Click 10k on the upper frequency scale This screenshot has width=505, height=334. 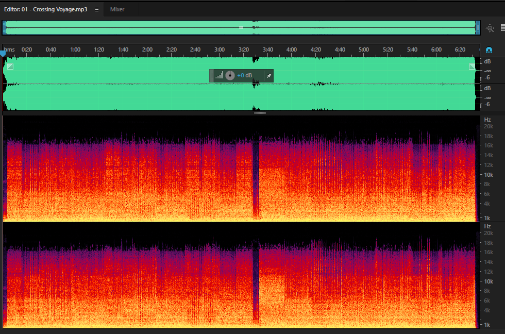pos(489,175)
